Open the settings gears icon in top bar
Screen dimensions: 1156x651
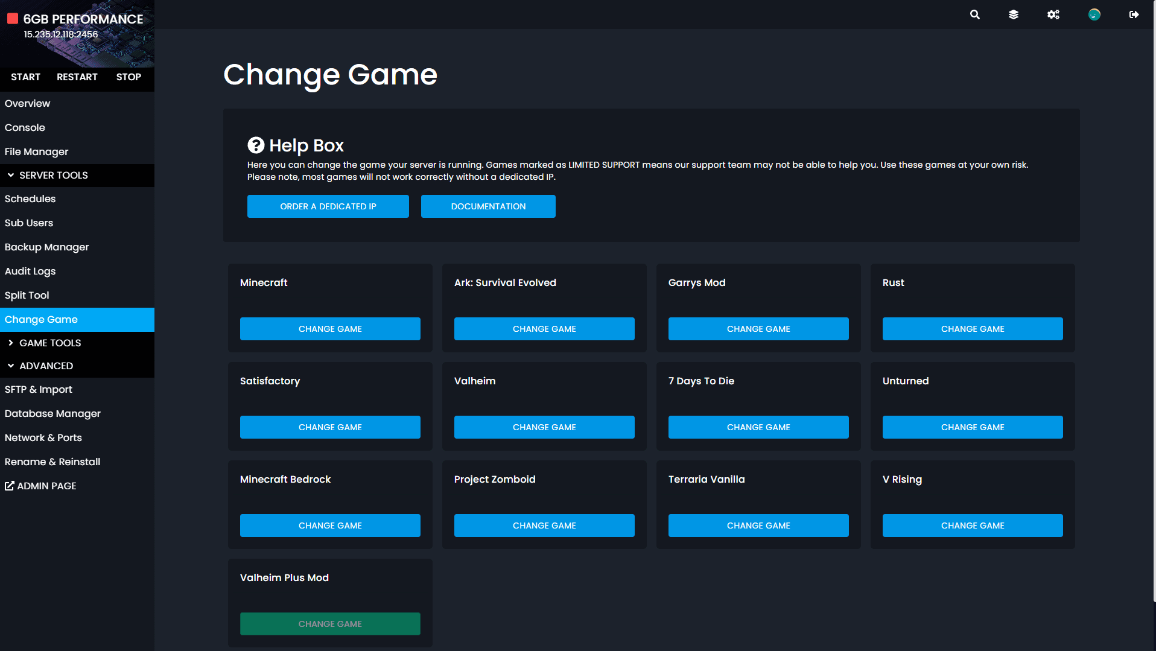tap(1053, 14)
